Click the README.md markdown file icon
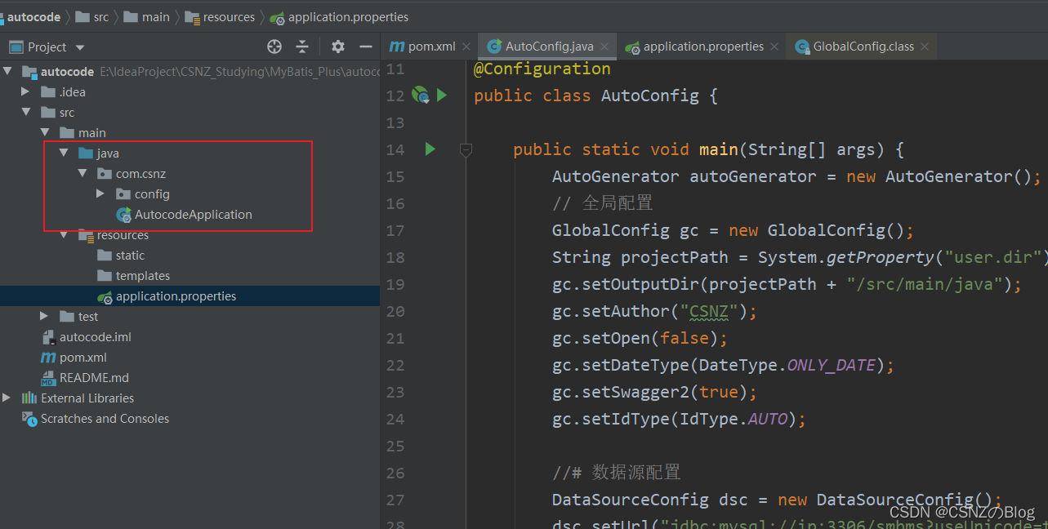 [48, 378]
